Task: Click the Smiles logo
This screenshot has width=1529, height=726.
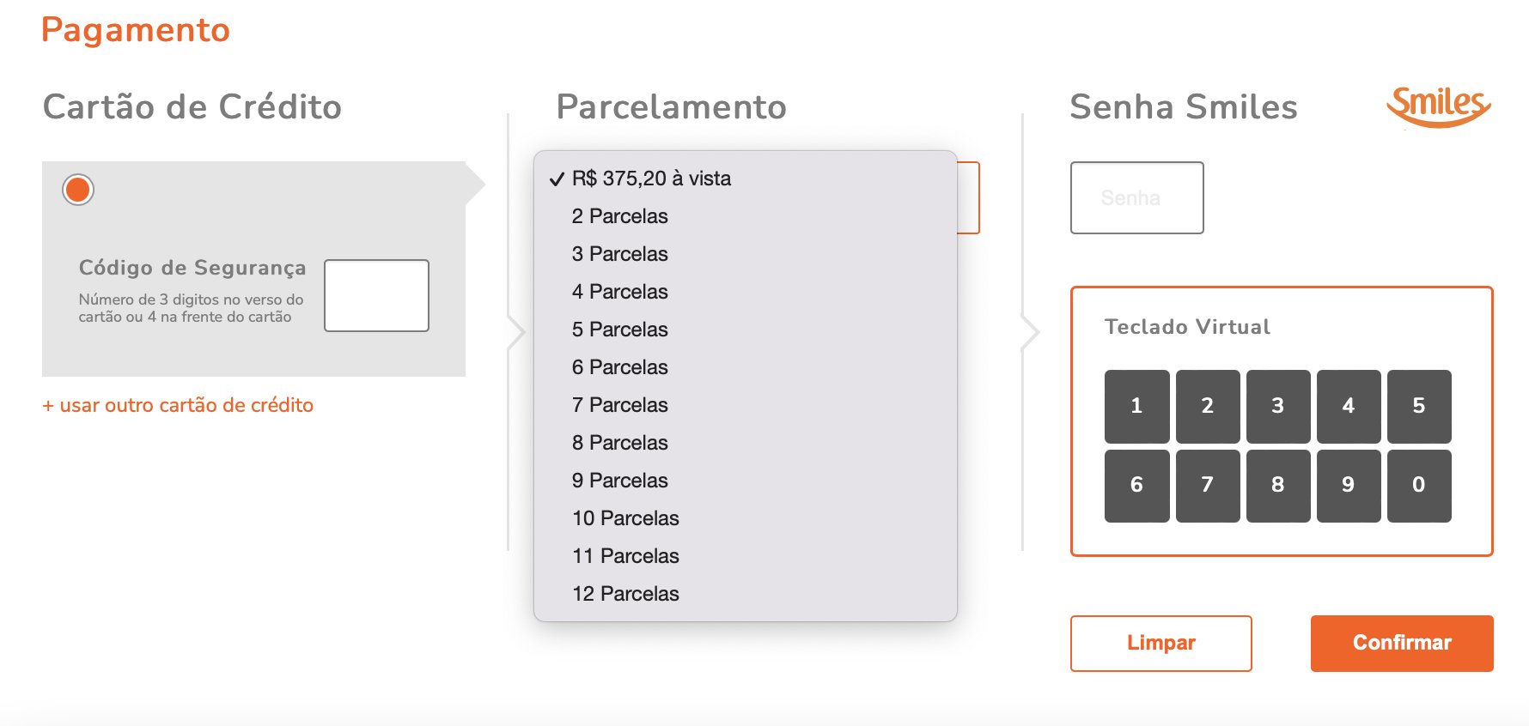Action: [x=1439, y=107]
